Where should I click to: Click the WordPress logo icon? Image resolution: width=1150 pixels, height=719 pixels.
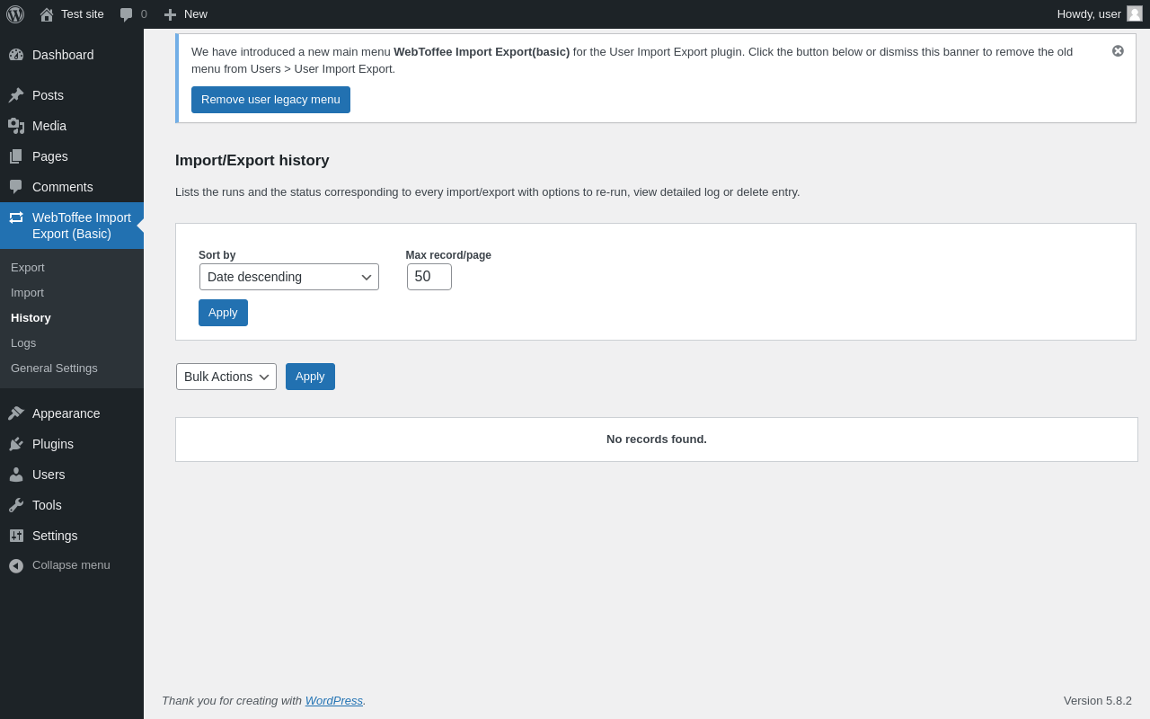point(15,14)
